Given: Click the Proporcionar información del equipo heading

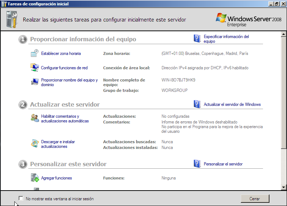Looking at the screenshot, I should [x=83, y=39].
